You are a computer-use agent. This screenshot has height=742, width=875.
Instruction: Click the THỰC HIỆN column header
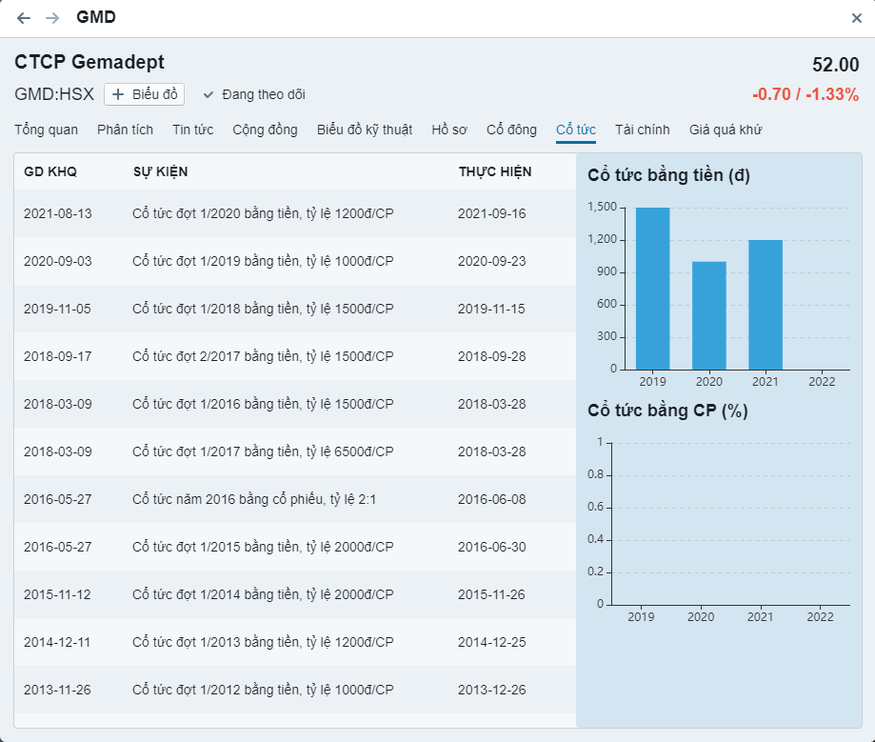click(495, 171)
